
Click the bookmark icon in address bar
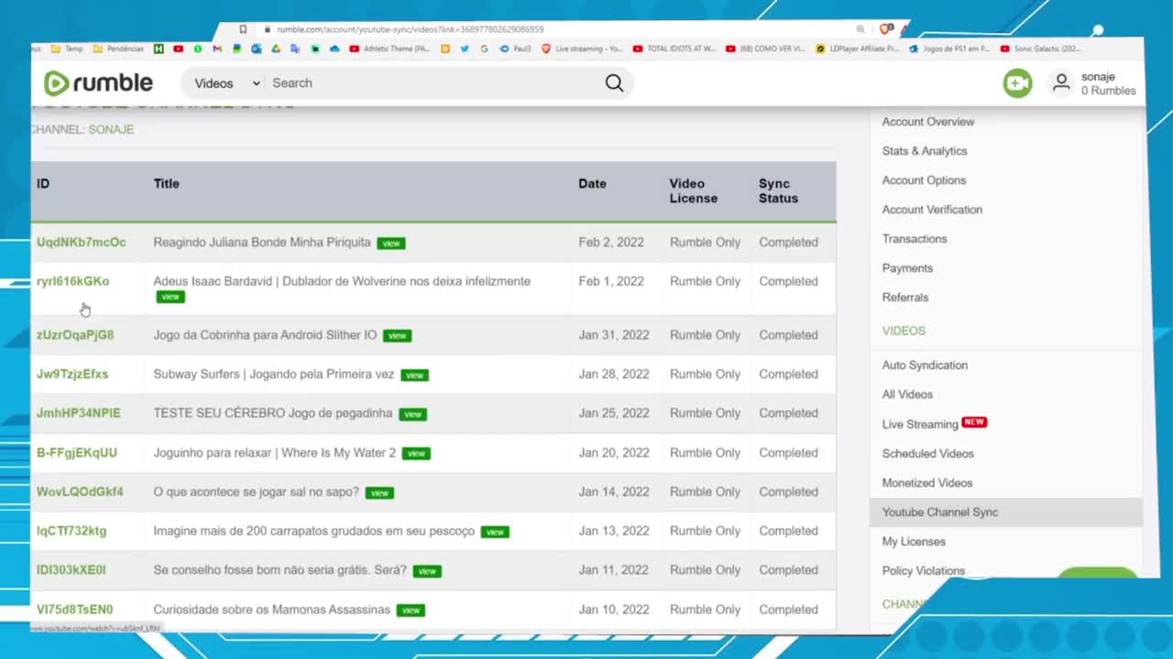(243, 29)
